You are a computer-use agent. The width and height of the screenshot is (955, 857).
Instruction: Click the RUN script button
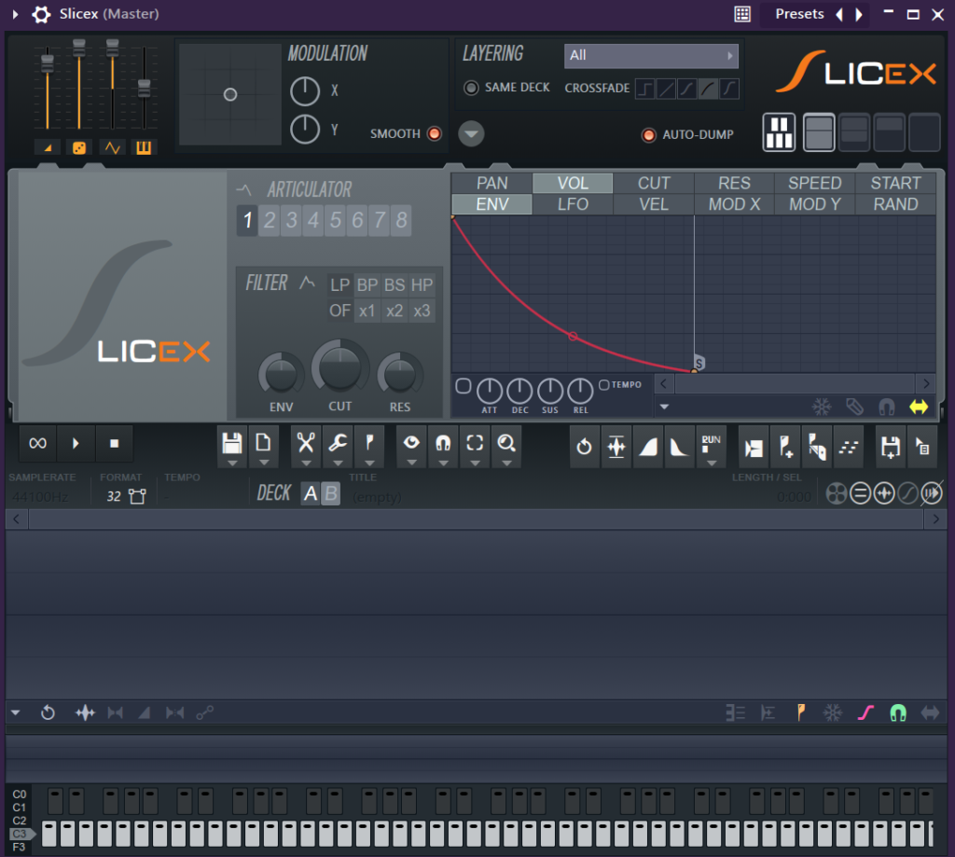point(711,443)
